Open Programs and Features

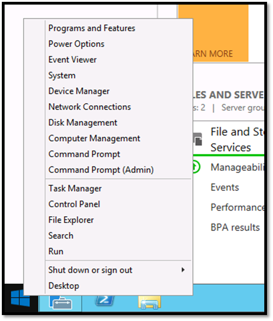point(92,28)
